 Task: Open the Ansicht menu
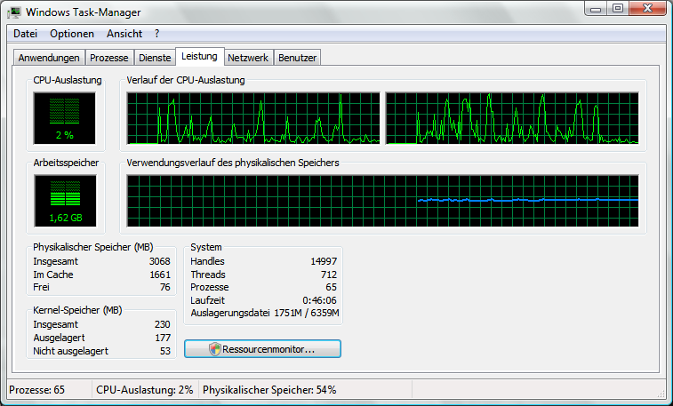point(124,34)
